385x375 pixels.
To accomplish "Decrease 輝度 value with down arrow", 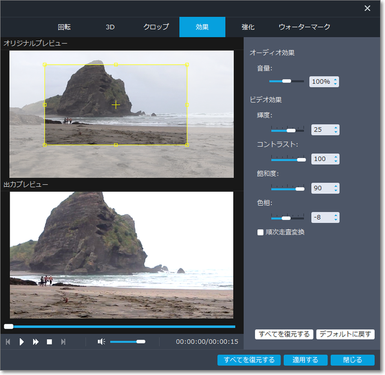I will pyautogui.click(x=335, y=132).
